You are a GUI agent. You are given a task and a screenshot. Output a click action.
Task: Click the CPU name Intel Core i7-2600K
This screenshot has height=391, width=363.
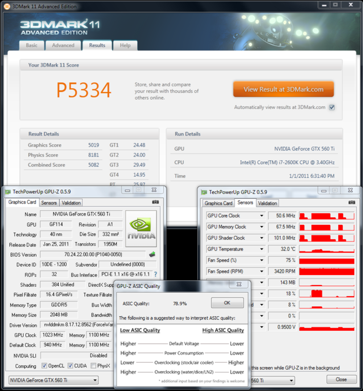coord(287,162)
